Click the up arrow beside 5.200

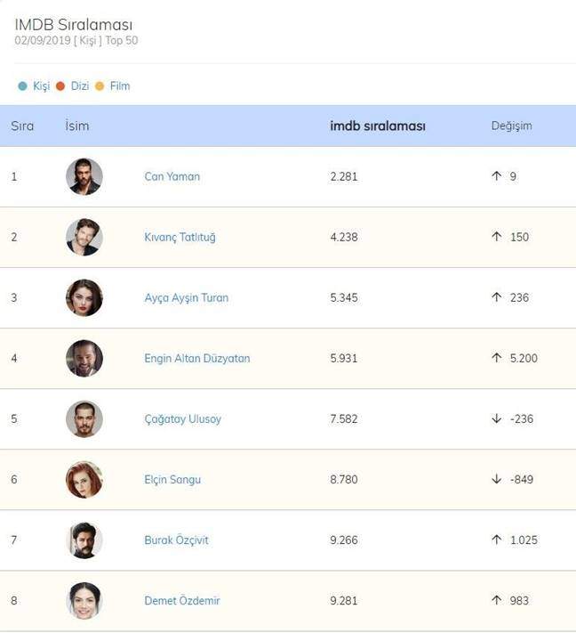tap(497, 358)
